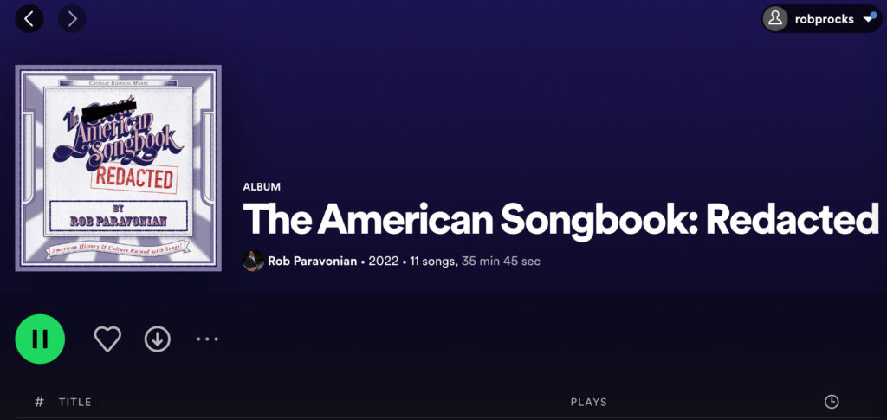This screenshot has height=420, width=887.
Task: Go back using the left arrow
Action: (x=29, y=19)
